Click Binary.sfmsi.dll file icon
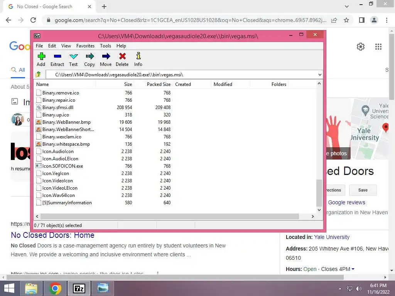The width and height of the screenshot is (395, 296). (39, 108)
